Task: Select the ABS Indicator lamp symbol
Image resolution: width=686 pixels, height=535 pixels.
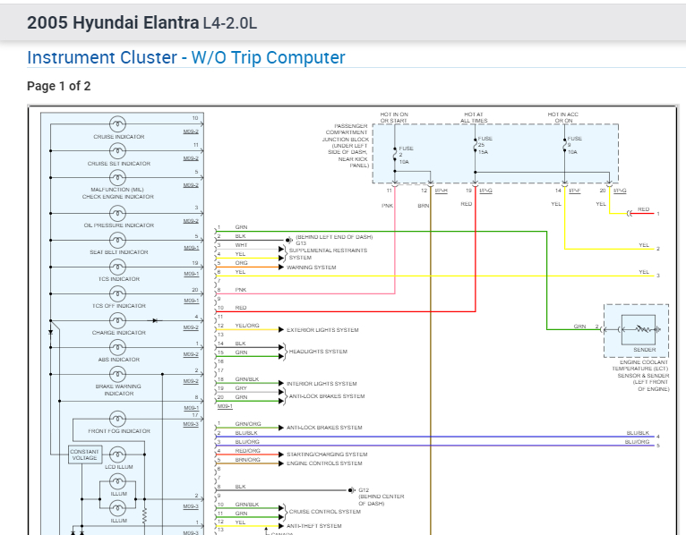Action: tap(117, 347)
